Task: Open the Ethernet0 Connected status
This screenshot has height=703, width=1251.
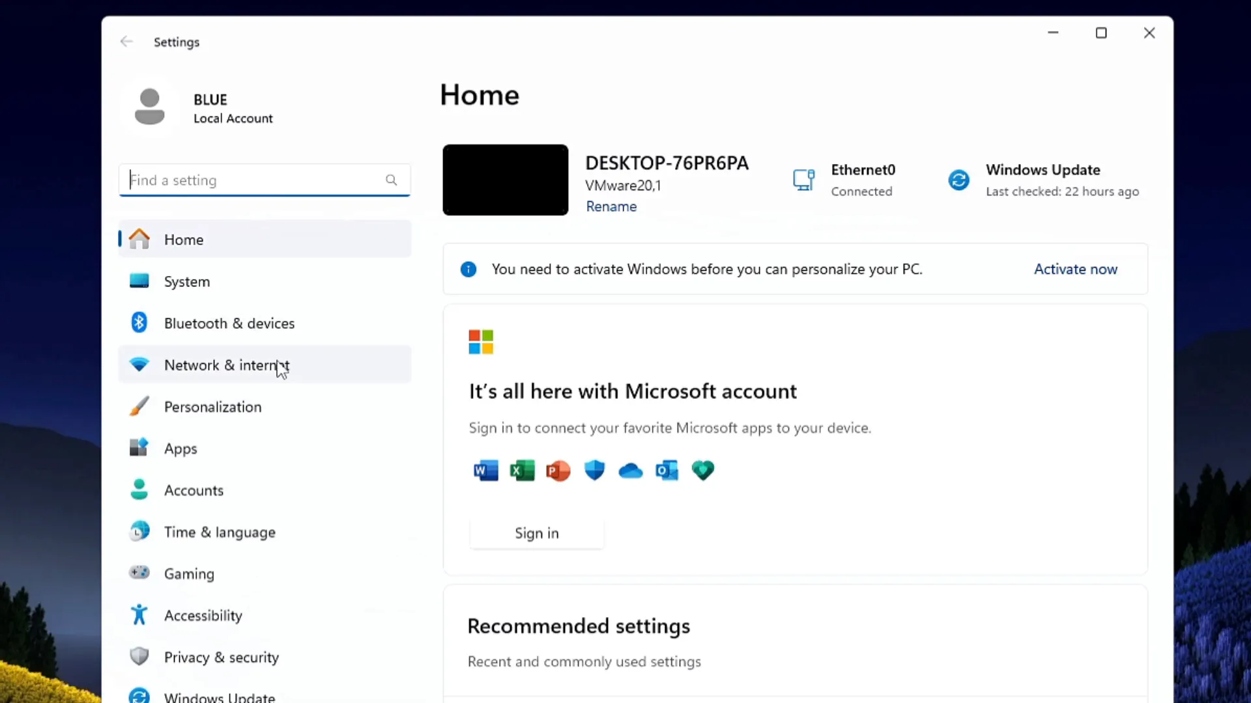Action: 844,180
